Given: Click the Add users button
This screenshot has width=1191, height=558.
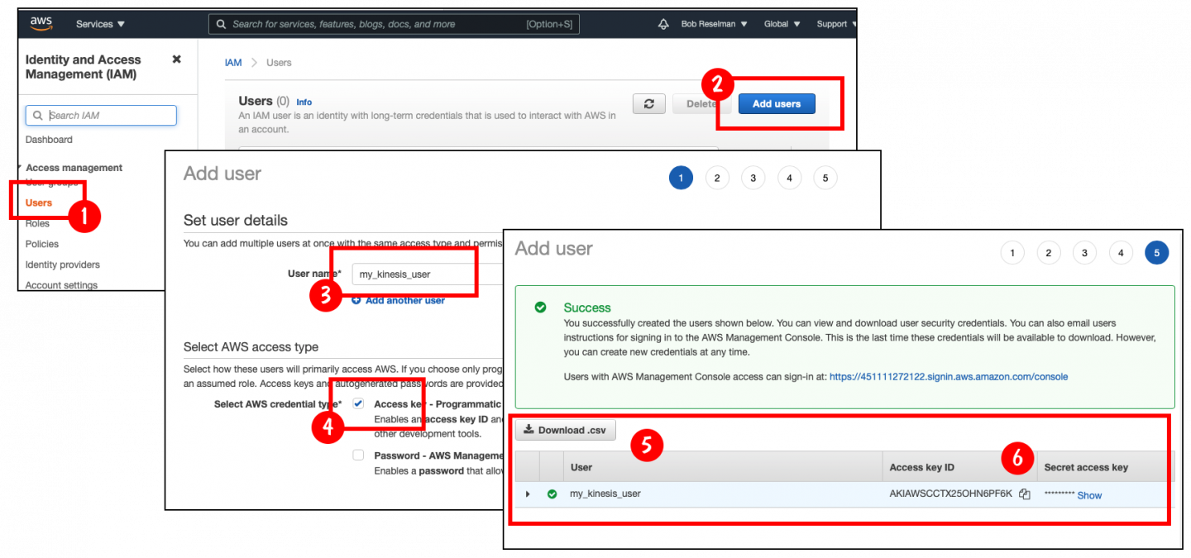Looking at the screenshot, I should tap(776, 103).
